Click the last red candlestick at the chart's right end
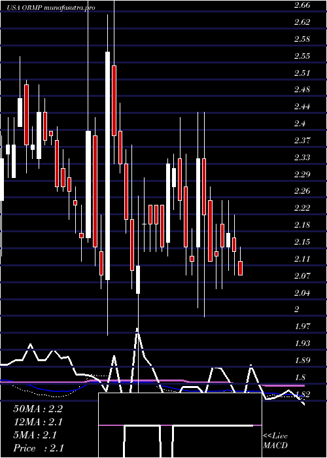The image size is (327, 458). (x=240, y=268)
